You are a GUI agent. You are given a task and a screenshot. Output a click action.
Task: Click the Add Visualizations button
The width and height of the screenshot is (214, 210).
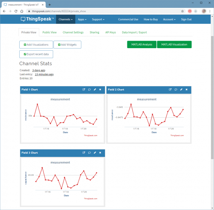click(36, 45)
